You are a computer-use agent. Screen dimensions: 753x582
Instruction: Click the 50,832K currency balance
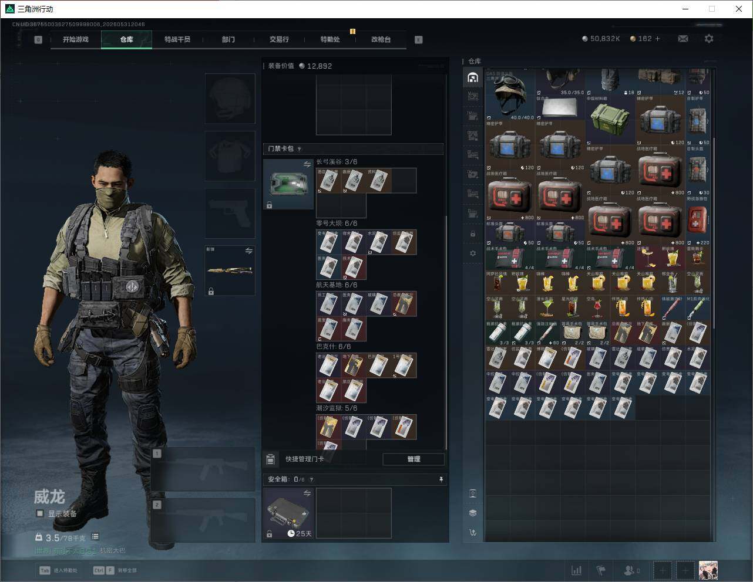tap(601, 39)
